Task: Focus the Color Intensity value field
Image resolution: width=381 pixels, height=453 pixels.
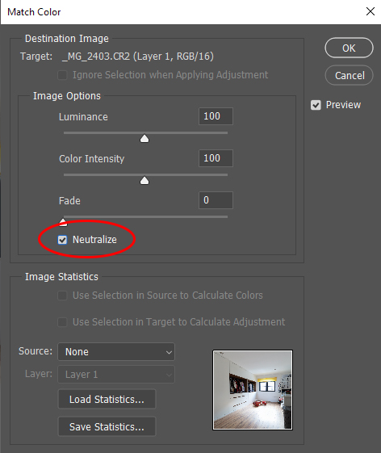Action: (x=216, y=158)
